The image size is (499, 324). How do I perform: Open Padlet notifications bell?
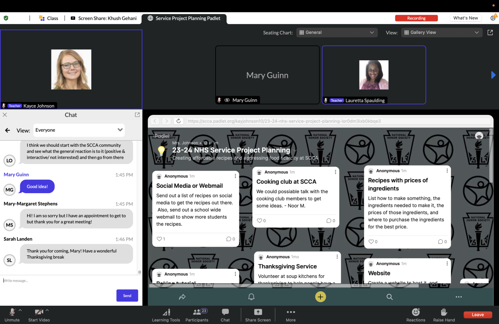tap(251, 297)
